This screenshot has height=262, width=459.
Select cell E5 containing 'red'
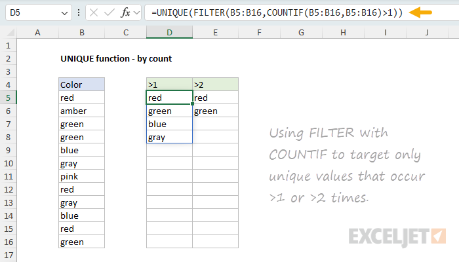(x=216, y=98)
